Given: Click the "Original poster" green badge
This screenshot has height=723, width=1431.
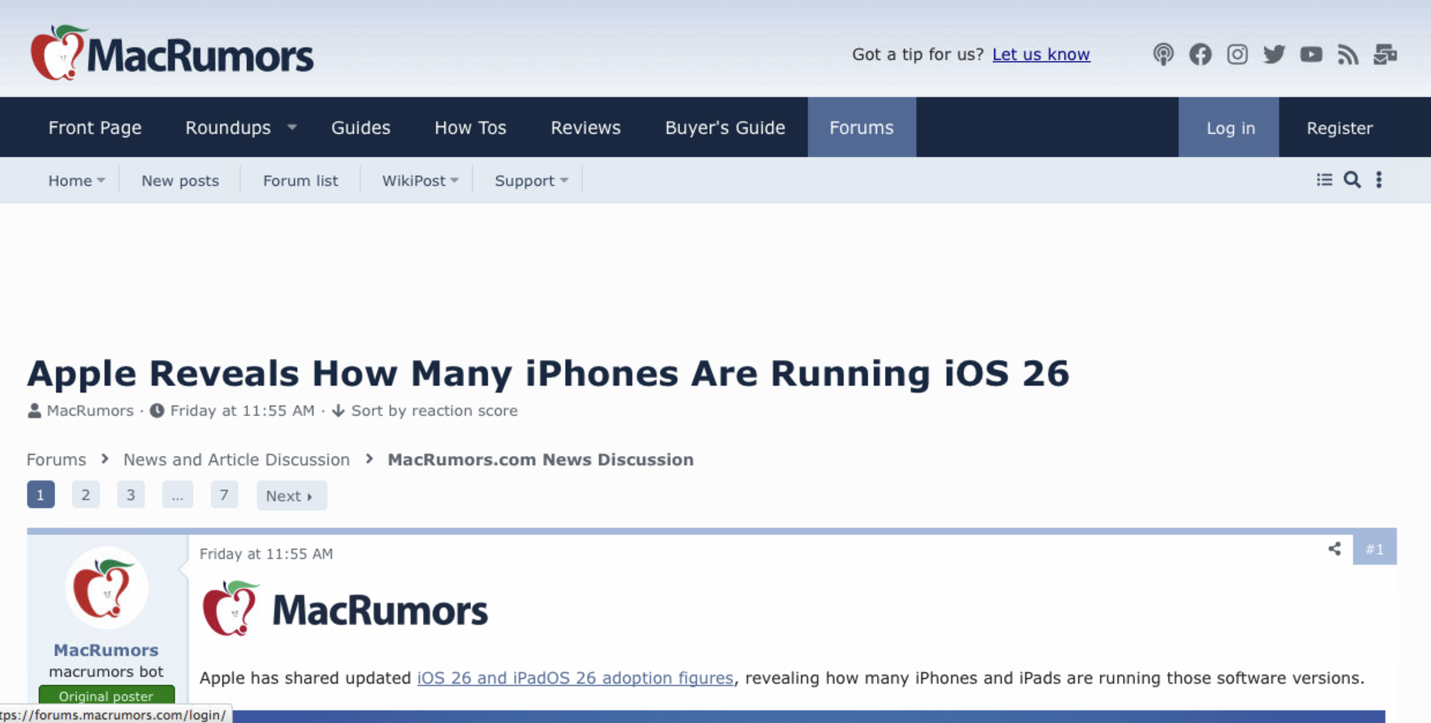Looking at the screenshot, I should [x=106, y=695].
